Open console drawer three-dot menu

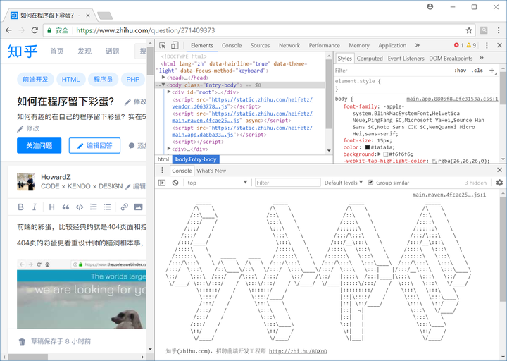coord(163,171)
